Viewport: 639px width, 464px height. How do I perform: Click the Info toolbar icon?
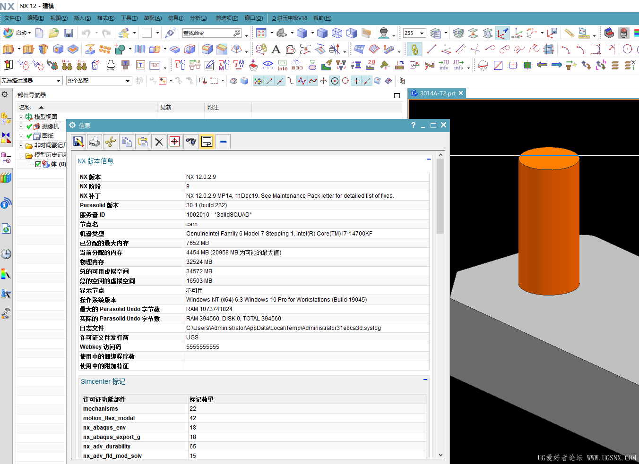[283, 65]
